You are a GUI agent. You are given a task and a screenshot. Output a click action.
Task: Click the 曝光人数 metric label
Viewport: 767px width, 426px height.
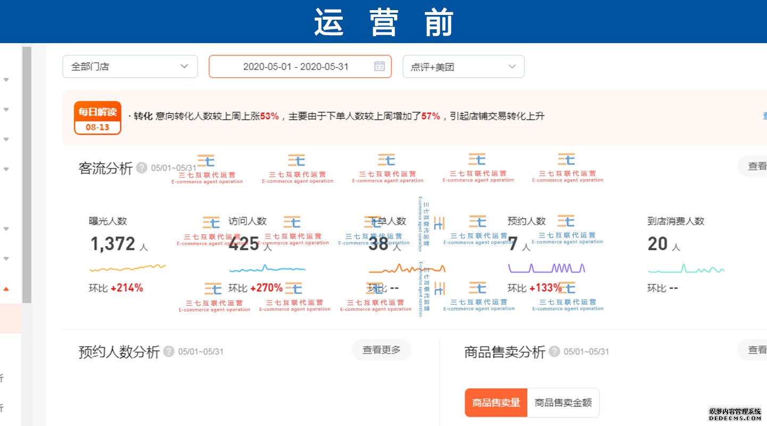point(108,221)
